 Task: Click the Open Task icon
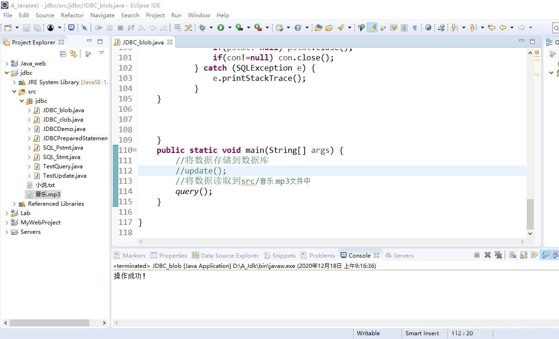point(329,28)
